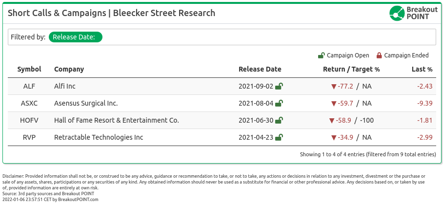
Task: Click the red Campaign Ended legend lock icon
Action: [x=379, y=55]
